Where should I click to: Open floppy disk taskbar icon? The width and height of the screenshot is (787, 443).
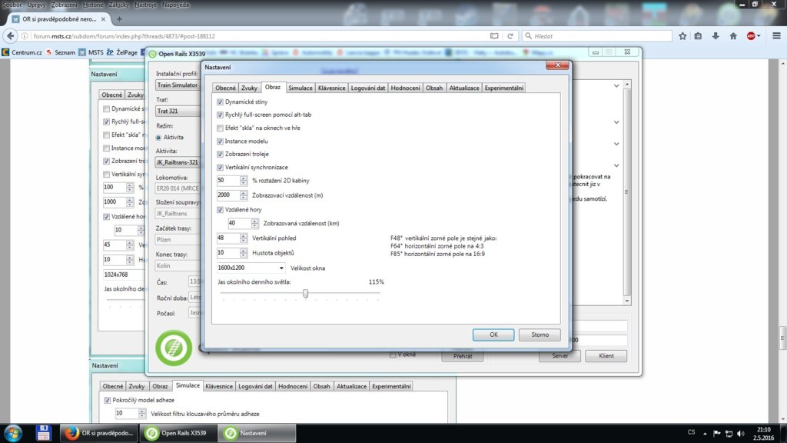(43, 433)
